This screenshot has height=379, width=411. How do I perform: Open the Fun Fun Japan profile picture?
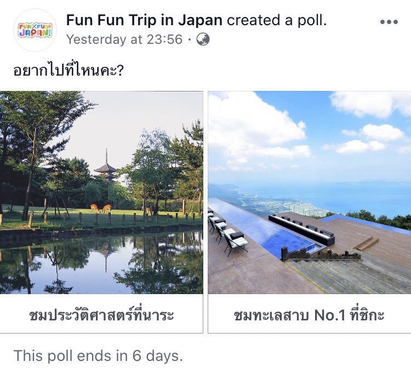point(35,30)
